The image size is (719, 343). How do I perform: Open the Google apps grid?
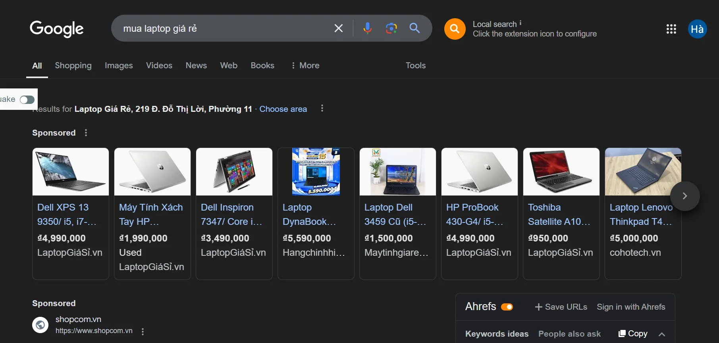point(671,29)
